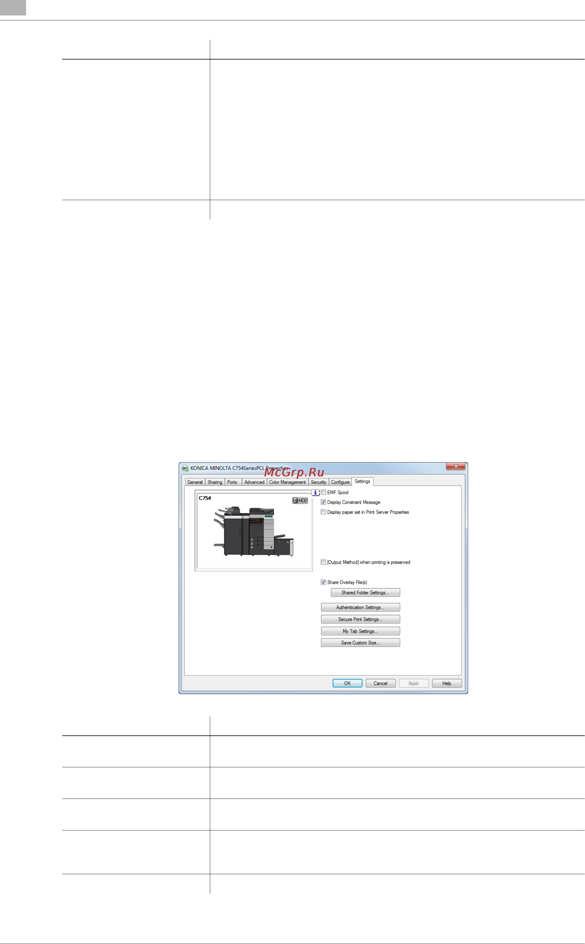Uncheck Share Overlay File(s)
The image size is (585, 944).
(324, 582)
